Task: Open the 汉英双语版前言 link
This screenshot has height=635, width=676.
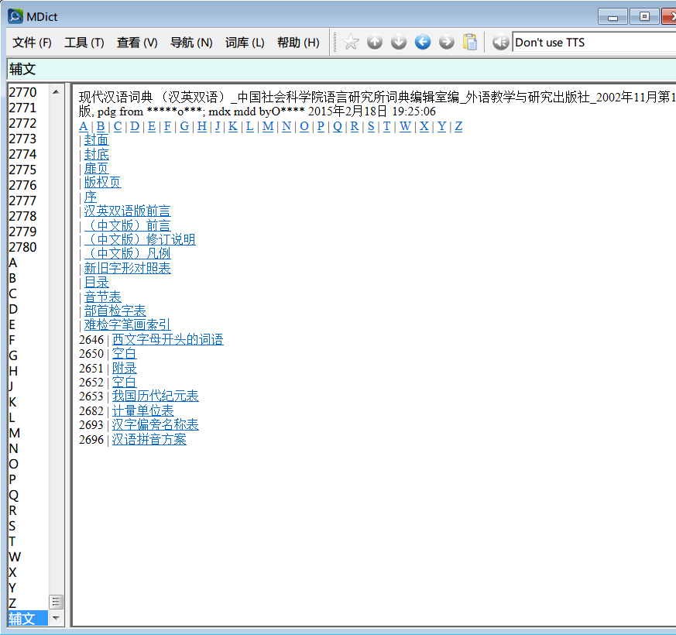Action: (x=127, y=211)
